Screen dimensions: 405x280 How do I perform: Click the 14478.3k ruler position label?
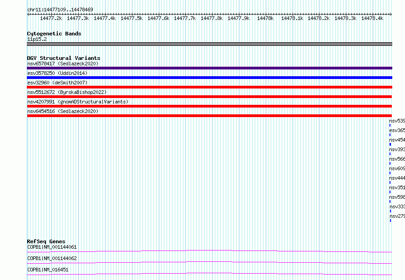coord(345,18)
